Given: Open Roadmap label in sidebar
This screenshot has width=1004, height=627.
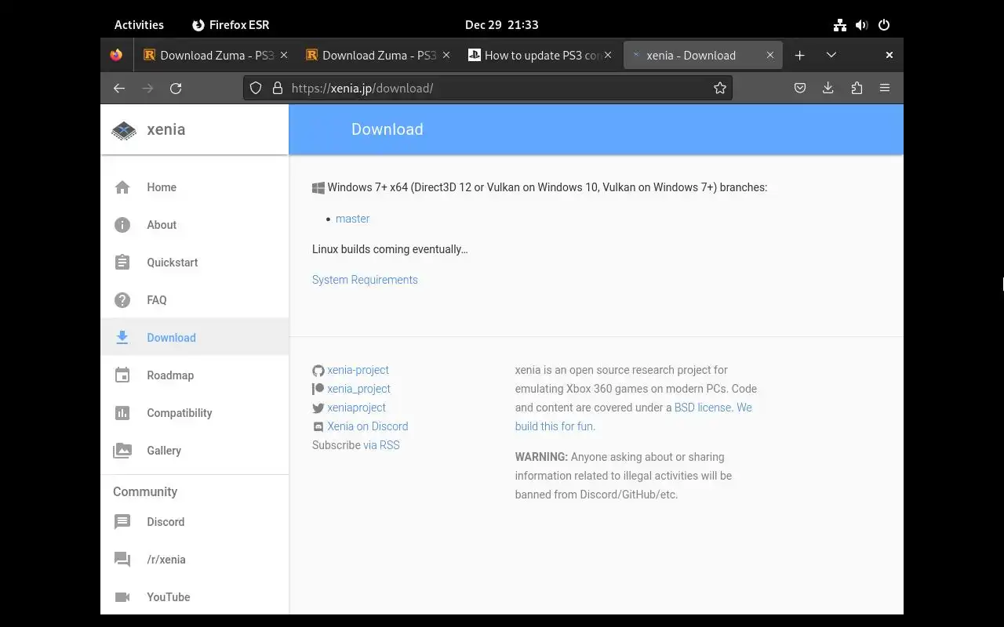Looking at the screenshot, I should point(170,375).
